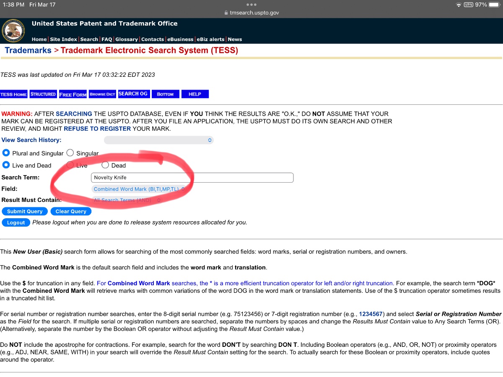Click the Structured search button

[43, 94]
